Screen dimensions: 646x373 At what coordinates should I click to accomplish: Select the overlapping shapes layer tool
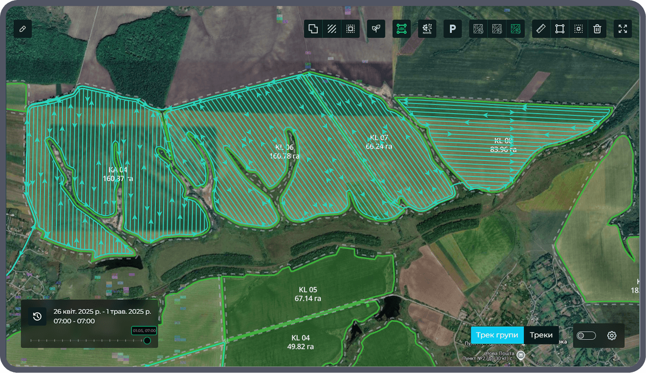(313, 29)
